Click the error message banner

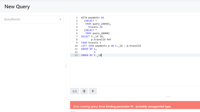[135, 105]
